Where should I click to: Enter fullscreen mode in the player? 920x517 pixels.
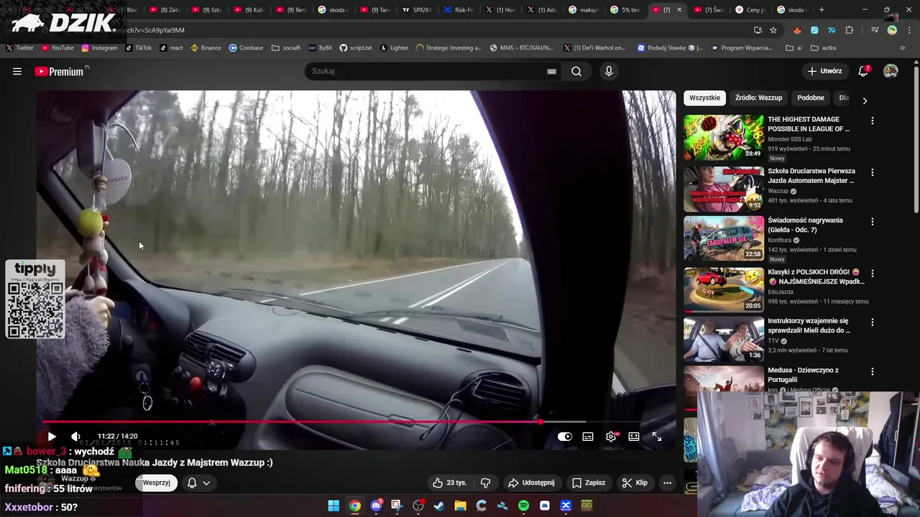click(657, 437)
